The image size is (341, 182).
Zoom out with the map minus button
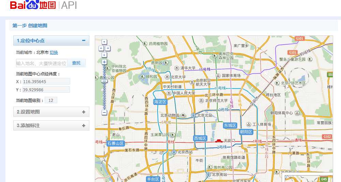tap(104, 112)
